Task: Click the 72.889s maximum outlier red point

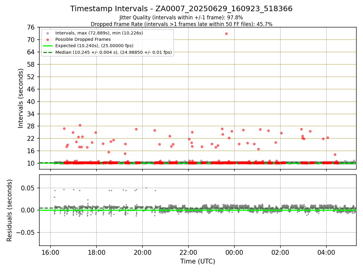Action: [x=226, y=34]
